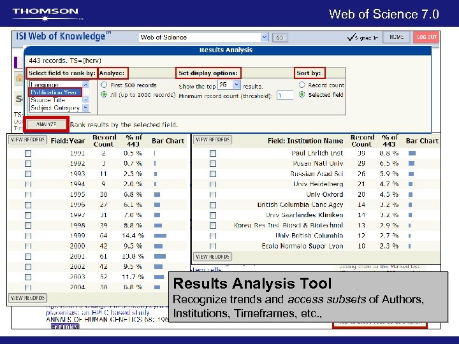459x344 pixels.
Task: Select Publication Year in field list
Action: pyautogui.click(x=55, y=92)
